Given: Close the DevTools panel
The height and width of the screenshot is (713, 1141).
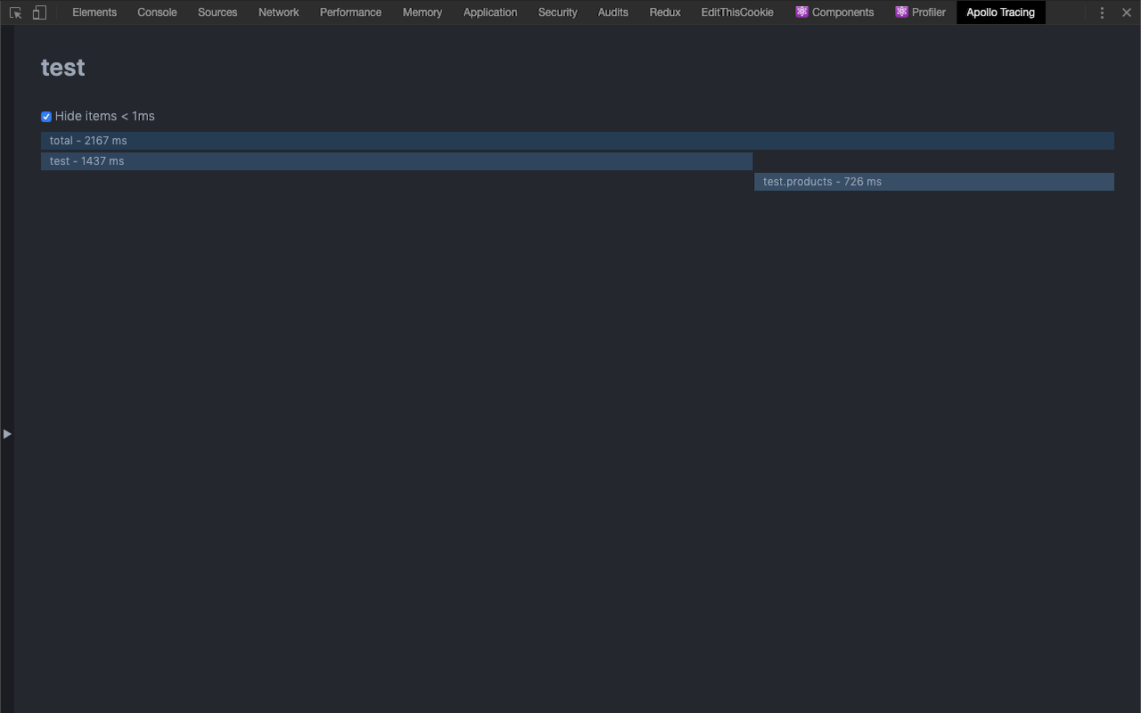Looking at the screenshot, I should point(1127,12).
